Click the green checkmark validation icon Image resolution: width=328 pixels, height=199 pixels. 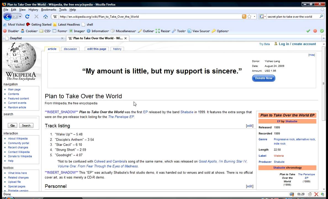308,31
